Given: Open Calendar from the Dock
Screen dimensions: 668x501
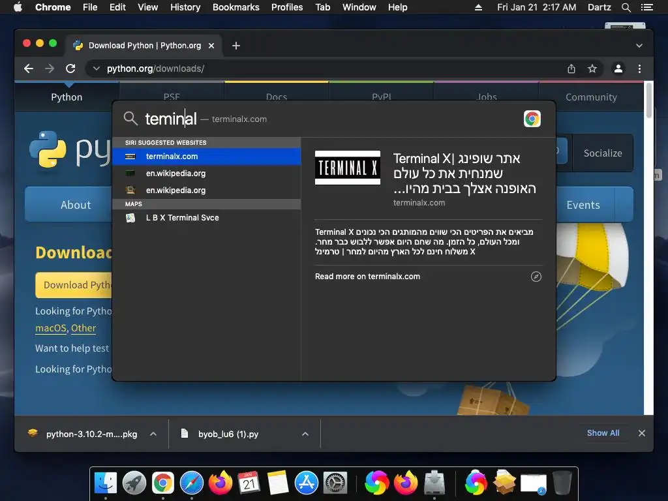Looking at the screenshot, I should click(x=249, y=483).
